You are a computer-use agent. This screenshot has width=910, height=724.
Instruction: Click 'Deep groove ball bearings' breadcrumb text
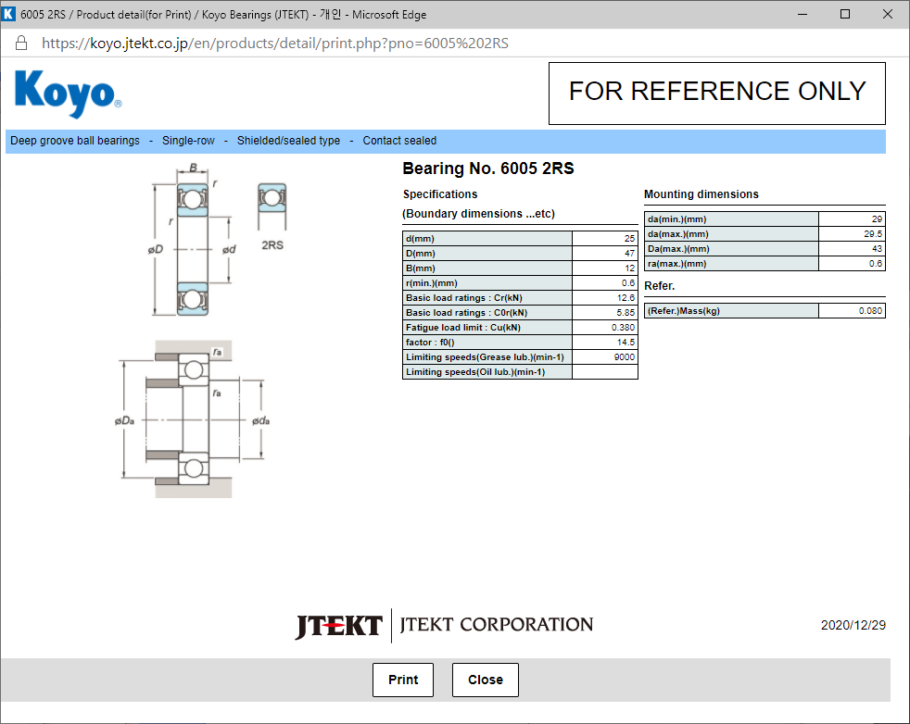point(75,141)
